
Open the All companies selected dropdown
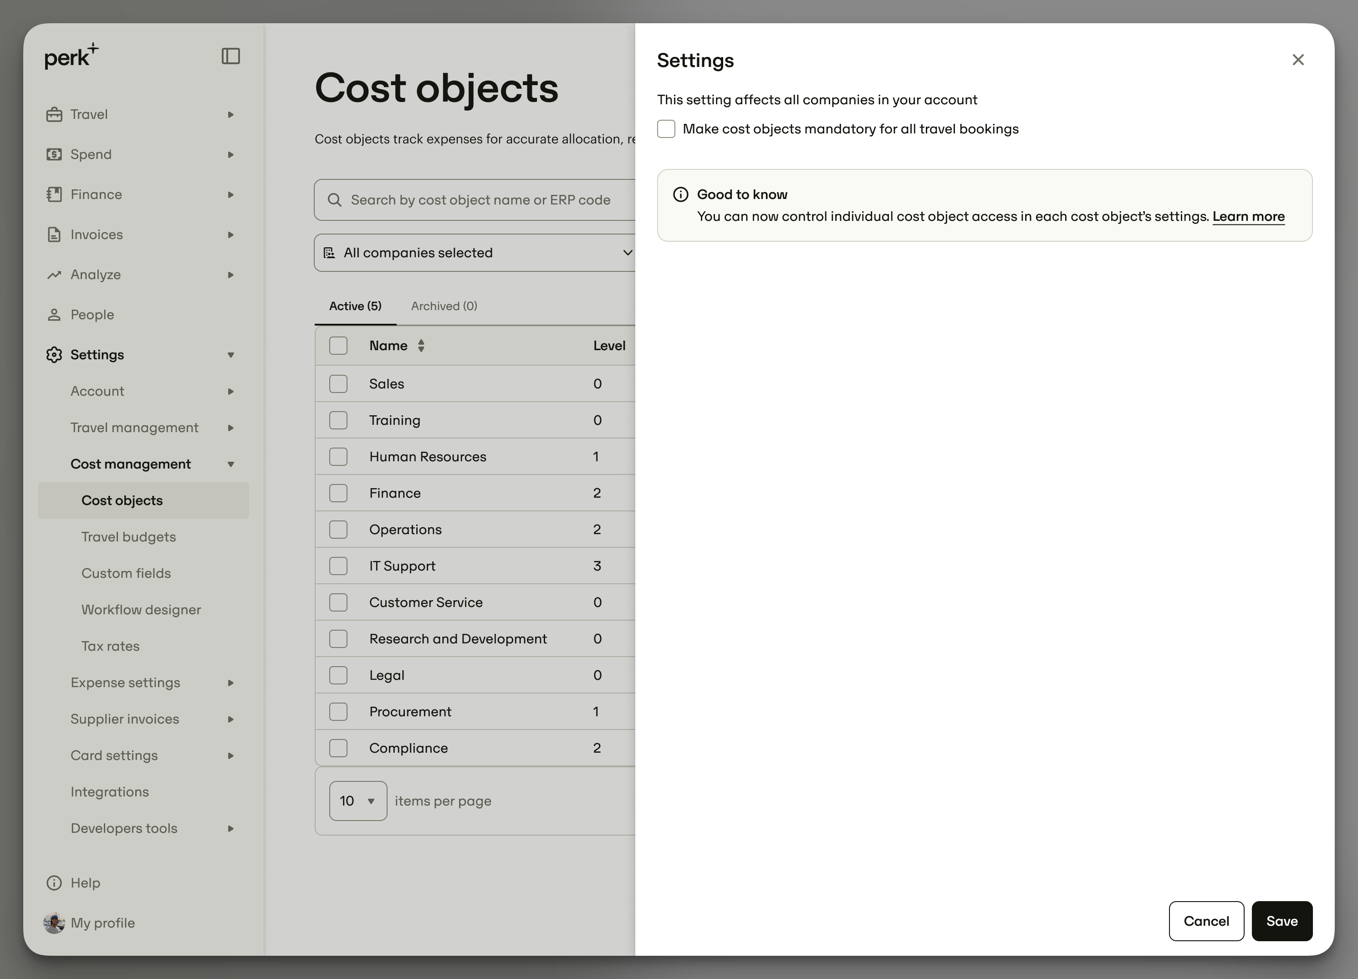pyautogui.click(x=474, y=253)
